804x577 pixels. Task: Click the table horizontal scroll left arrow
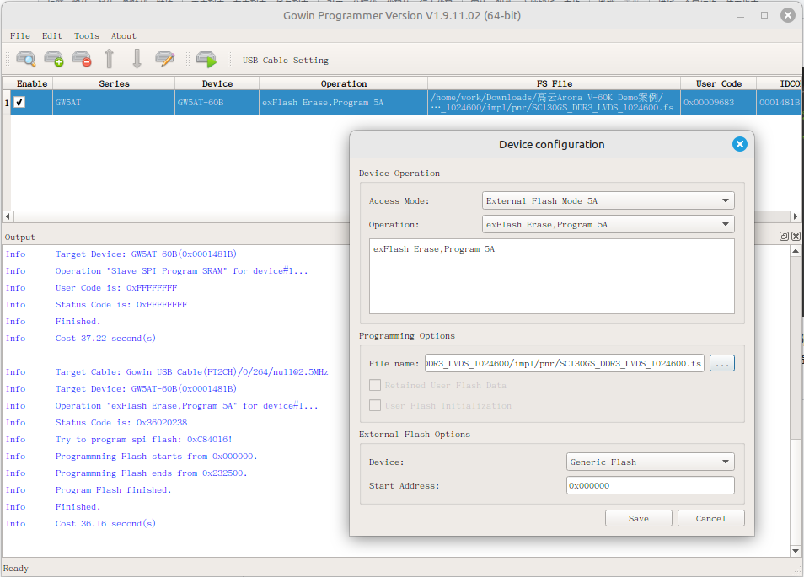pos(8,216)
